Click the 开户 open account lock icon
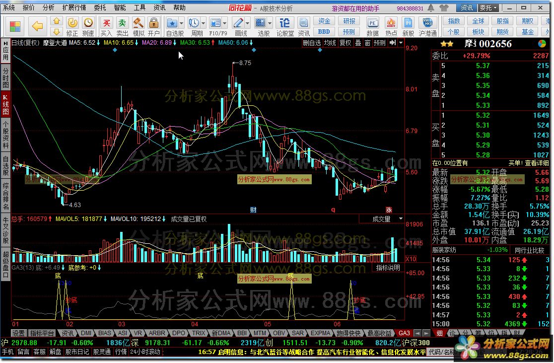 click(154, 27)
